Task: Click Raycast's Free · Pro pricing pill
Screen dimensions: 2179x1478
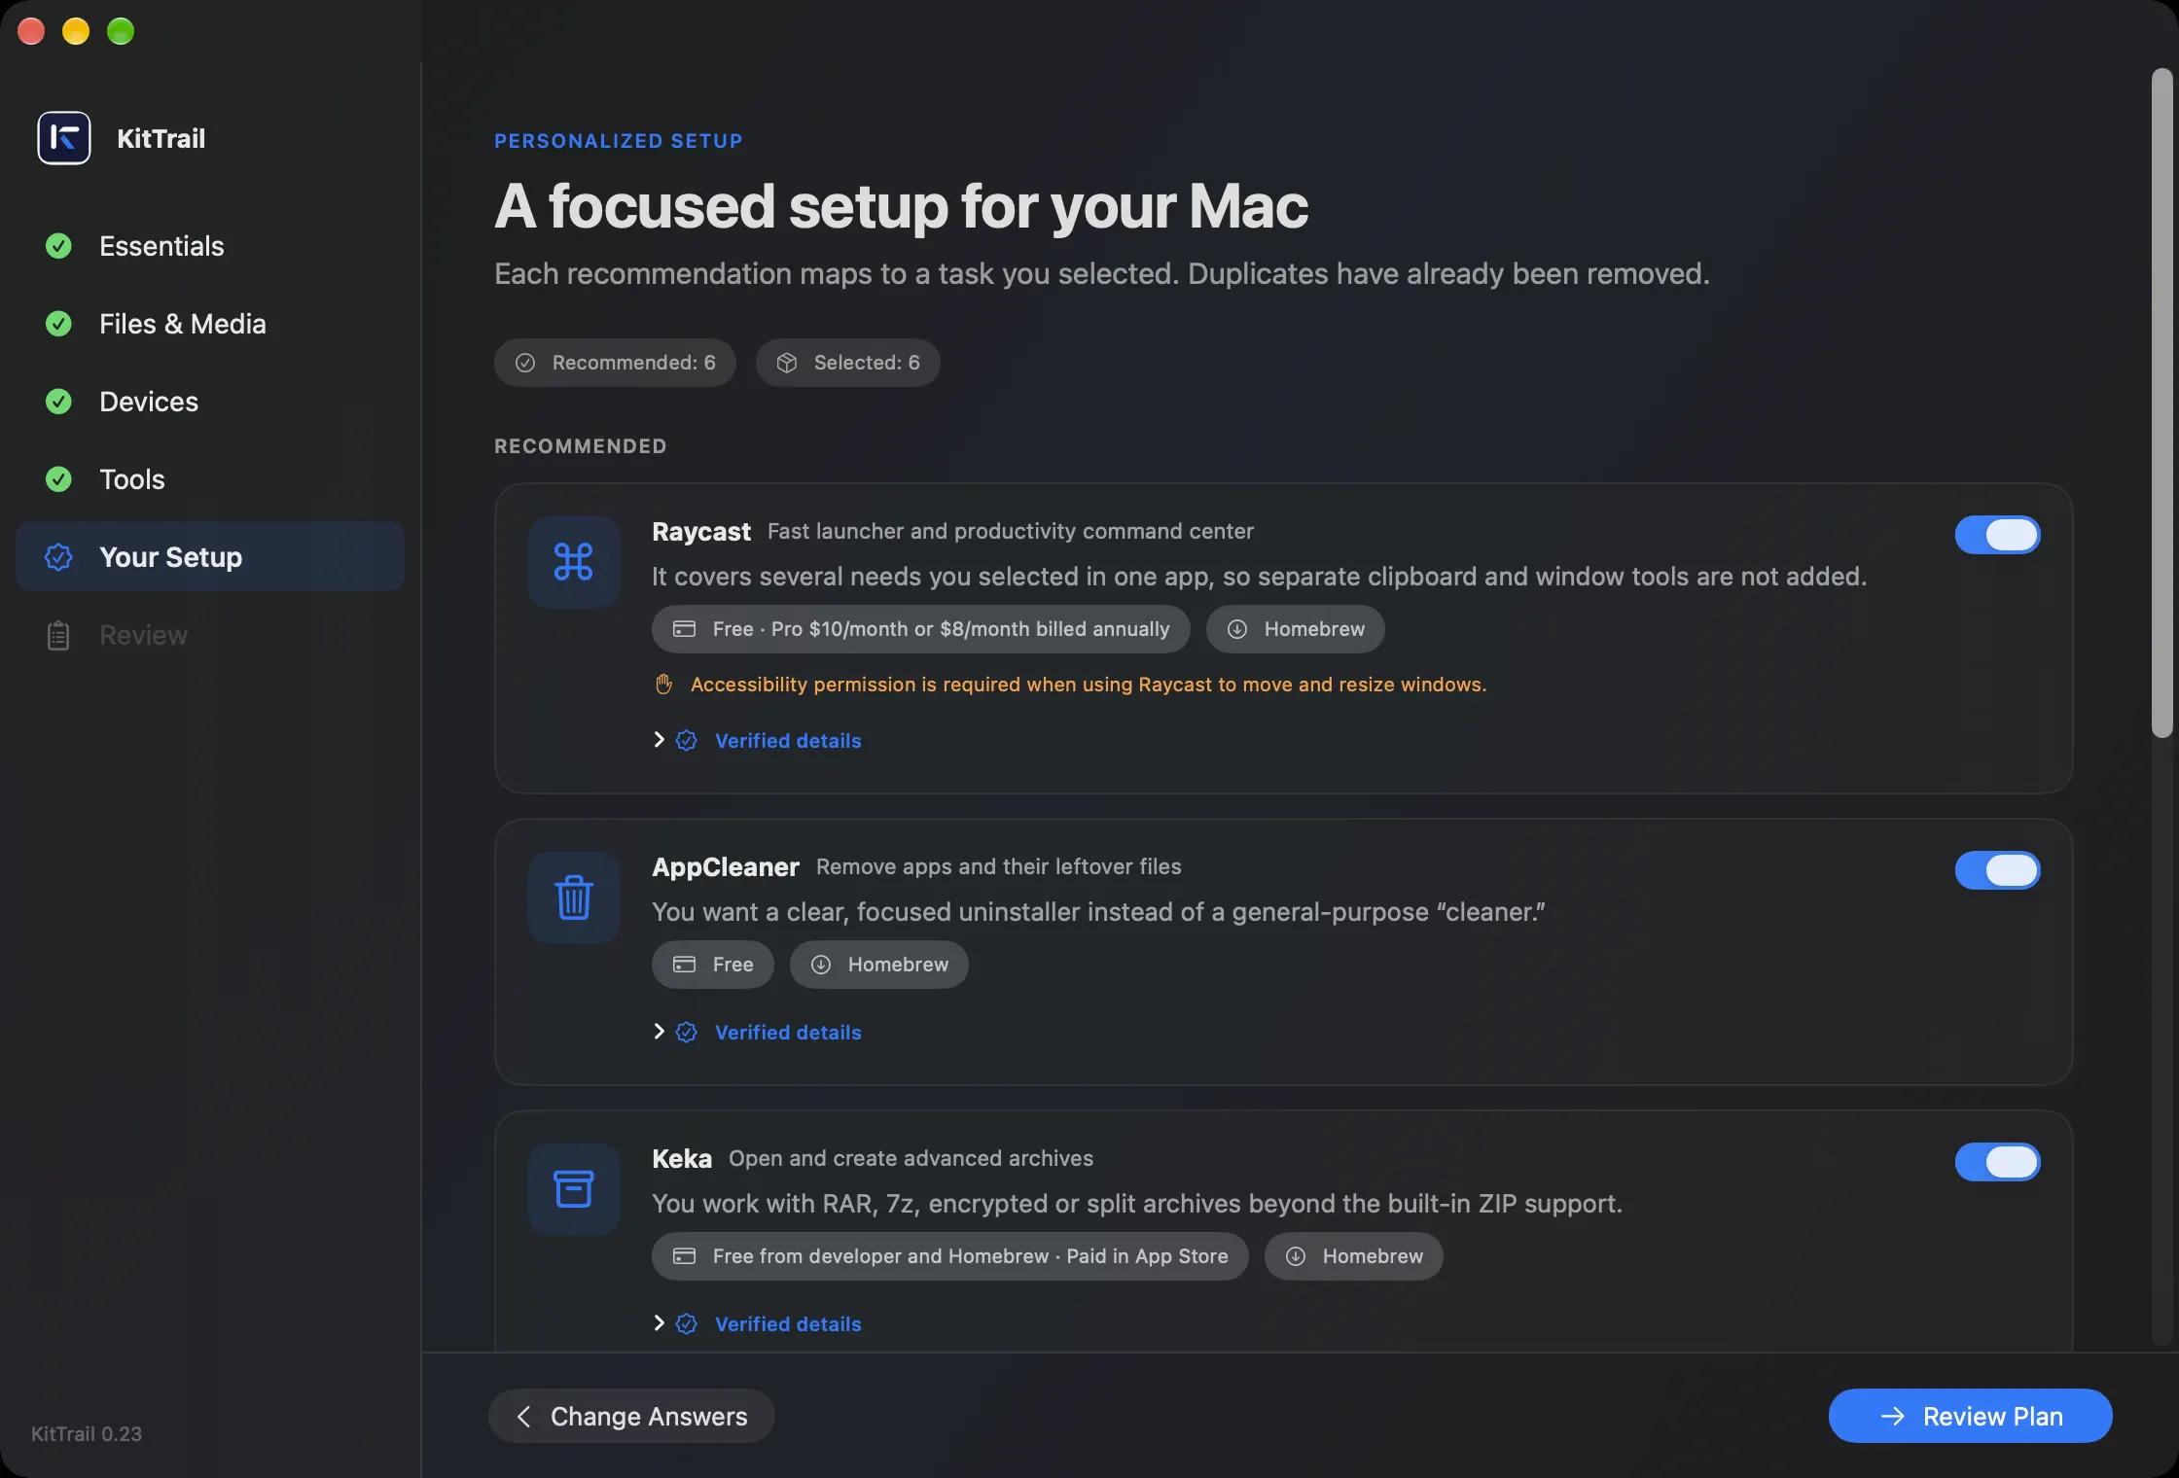Action: pos(920,629)
